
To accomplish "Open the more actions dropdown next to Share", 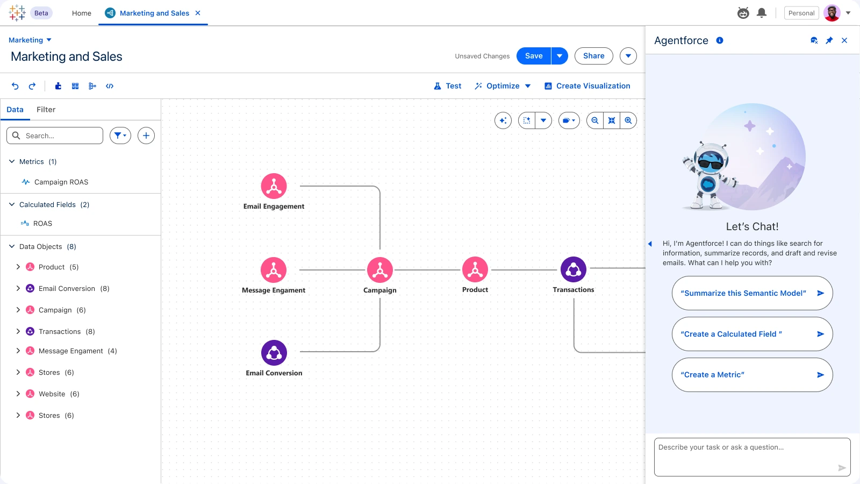I will [628, 56].
